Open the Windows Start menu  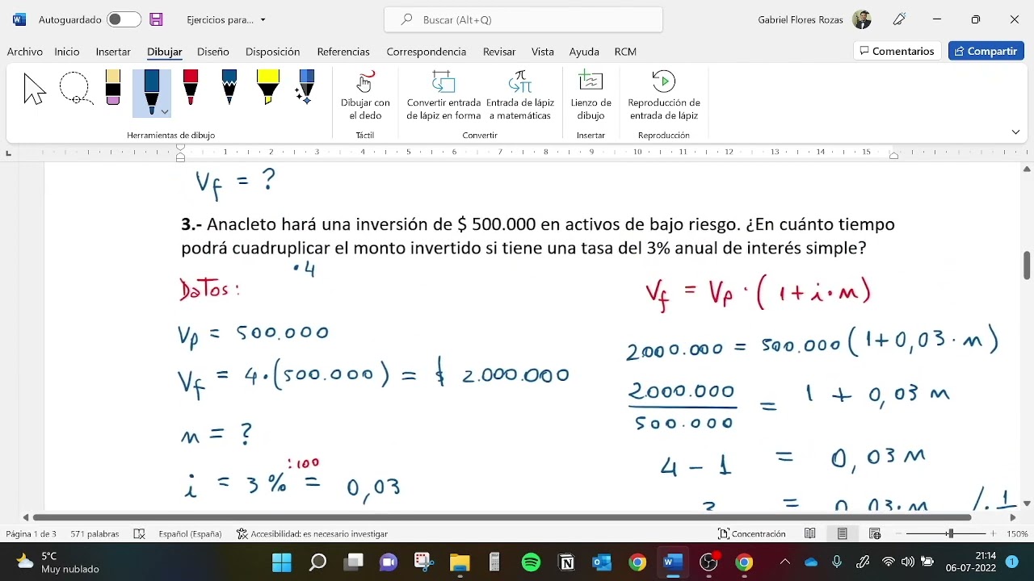(x=281, y=562)
